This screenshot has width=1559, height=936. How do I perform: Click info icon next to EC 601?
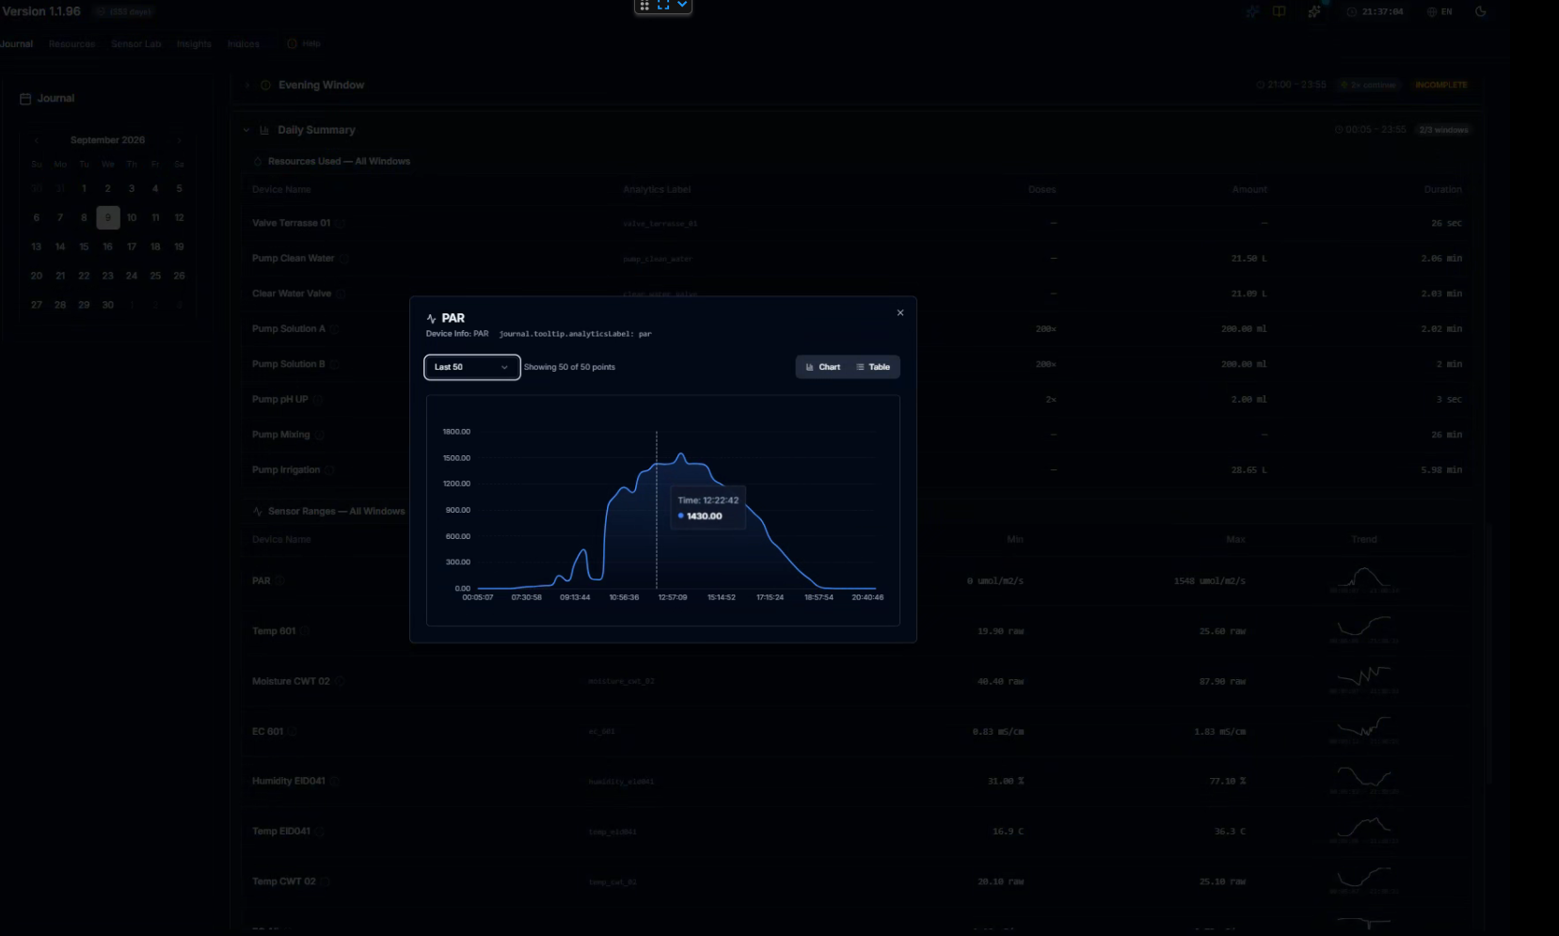click(x=293, y=731)
